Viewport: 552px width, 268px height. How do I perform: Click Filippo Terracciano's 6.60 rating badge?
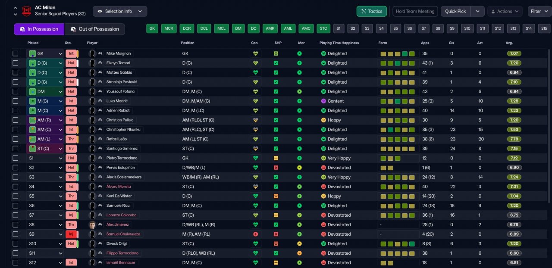click(514, 253)
